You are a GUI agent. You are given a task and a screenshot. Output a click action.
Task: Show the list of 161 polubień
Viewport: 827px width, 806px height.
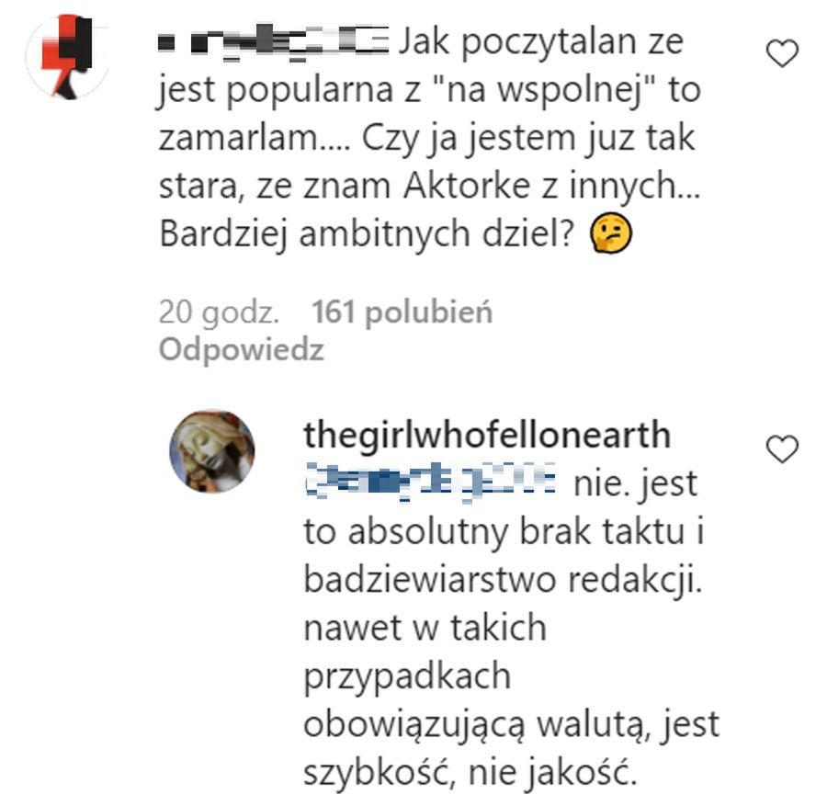(402, 312)
